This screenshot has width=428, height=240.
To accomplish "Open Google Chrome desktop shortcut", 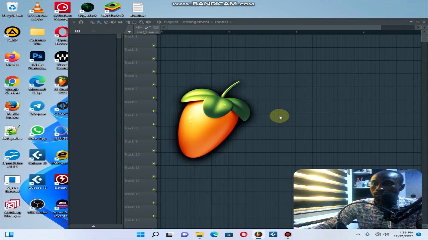I will click(x=12, y=85).
